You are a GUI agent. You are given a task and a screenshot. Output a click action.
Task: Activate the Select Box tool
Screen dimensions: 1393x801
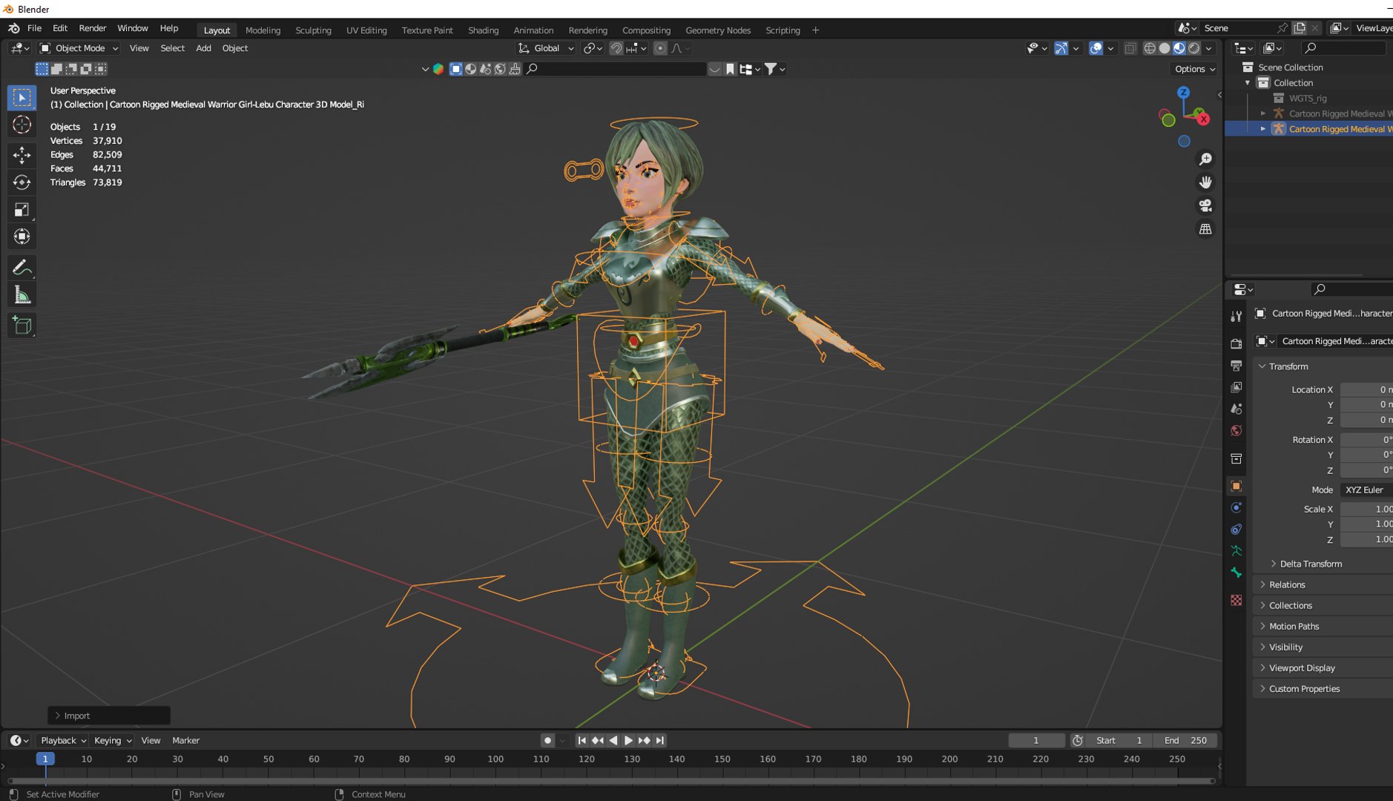coord(22,98)
